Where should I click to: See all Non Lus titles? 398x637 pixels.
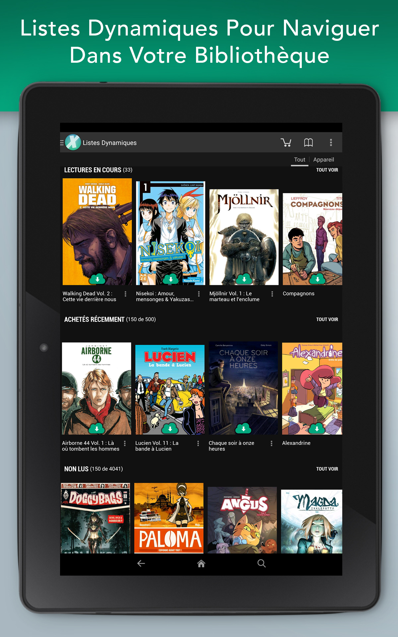coord(327,469)
